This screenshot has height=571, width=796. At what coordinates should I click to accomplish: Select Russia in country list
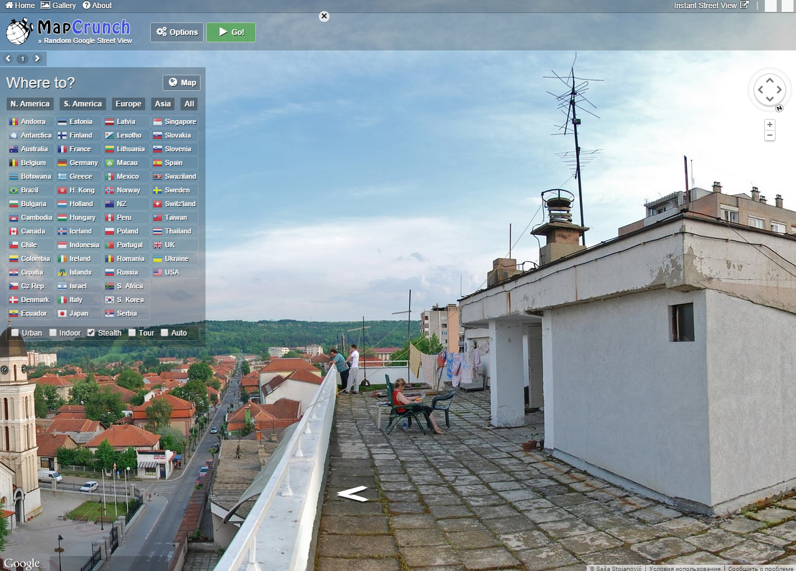click(x=126, y=273)
